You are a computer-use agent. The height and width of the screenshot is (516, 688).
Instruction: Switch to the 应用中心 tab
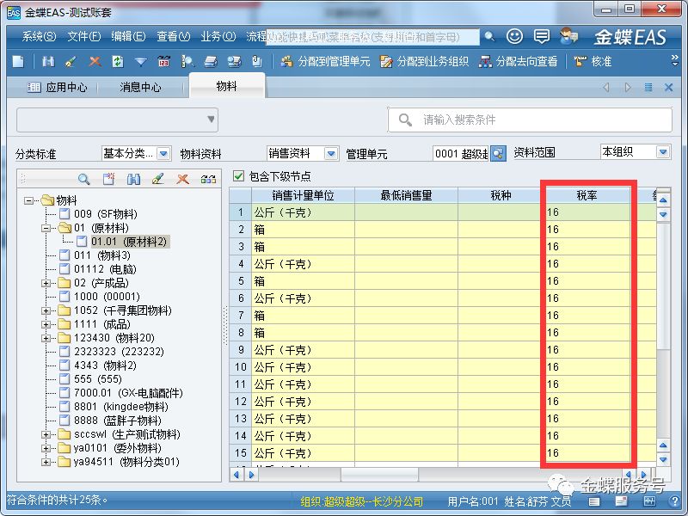pyautogui.click(x=57, y=88)
